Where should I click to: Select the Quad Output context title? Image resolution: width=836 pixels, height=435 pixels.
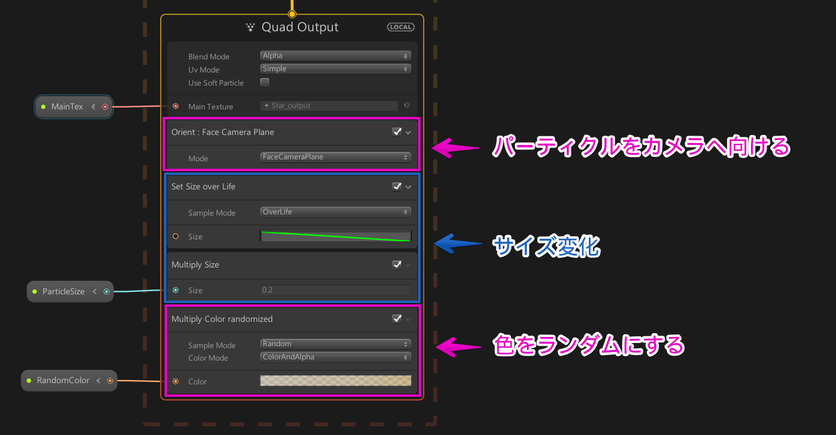[x=300, y=27]
